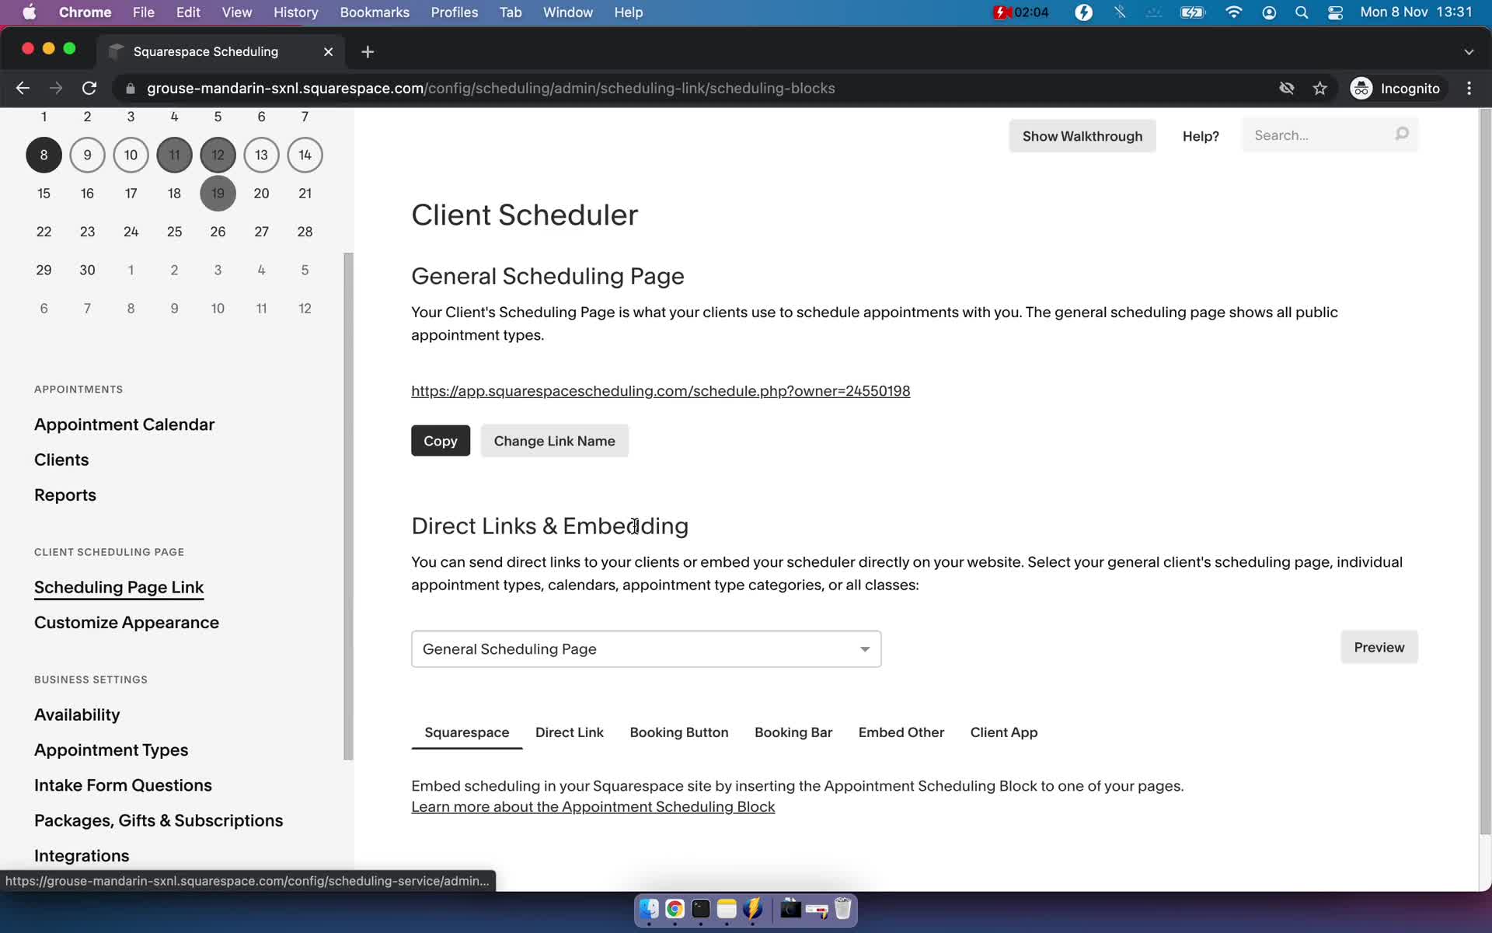This screenshot has height=933, width=1492.
Task: Open Clients in the sidebar
Action: (x=61, y=460)
